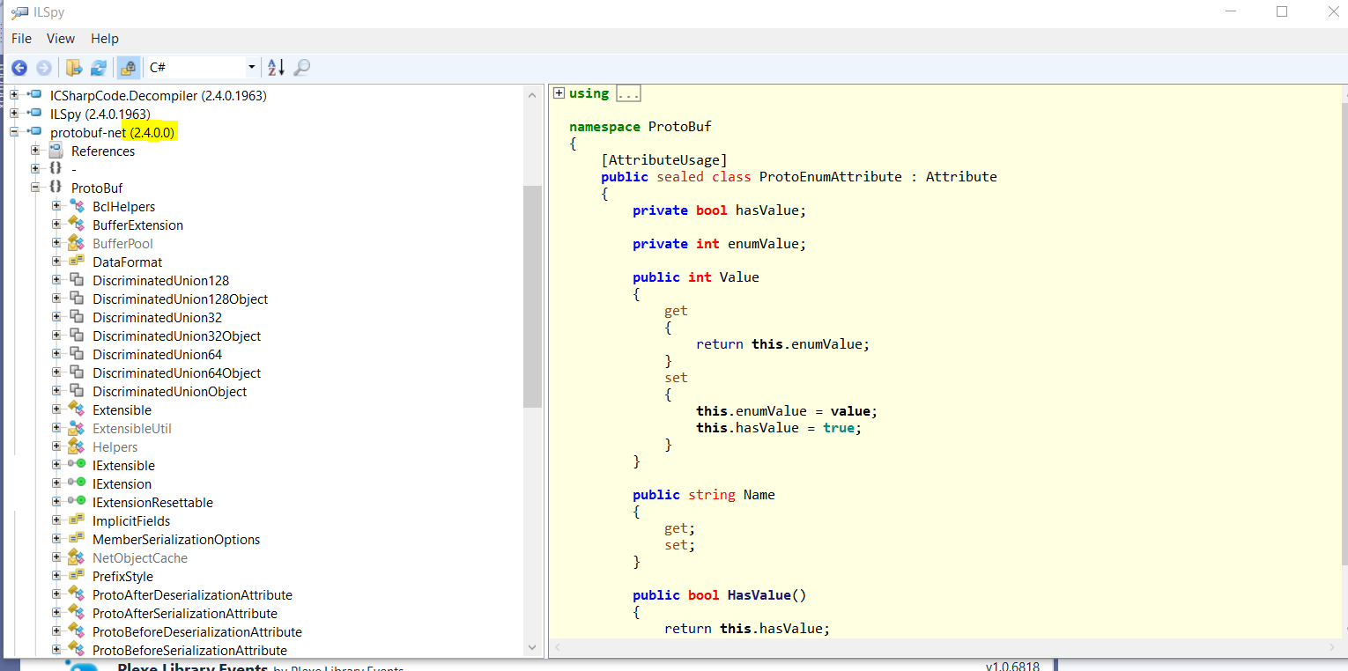Select the MemberSerializationOptions tree entry
Image resolution: width=1348 pixels, height=671 pixels.
click(x=176, y=540)
